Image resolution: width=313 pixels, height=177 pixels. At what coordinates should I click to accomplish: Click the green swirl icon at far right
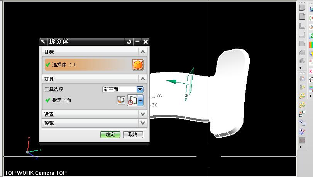(x=311, y=36)
